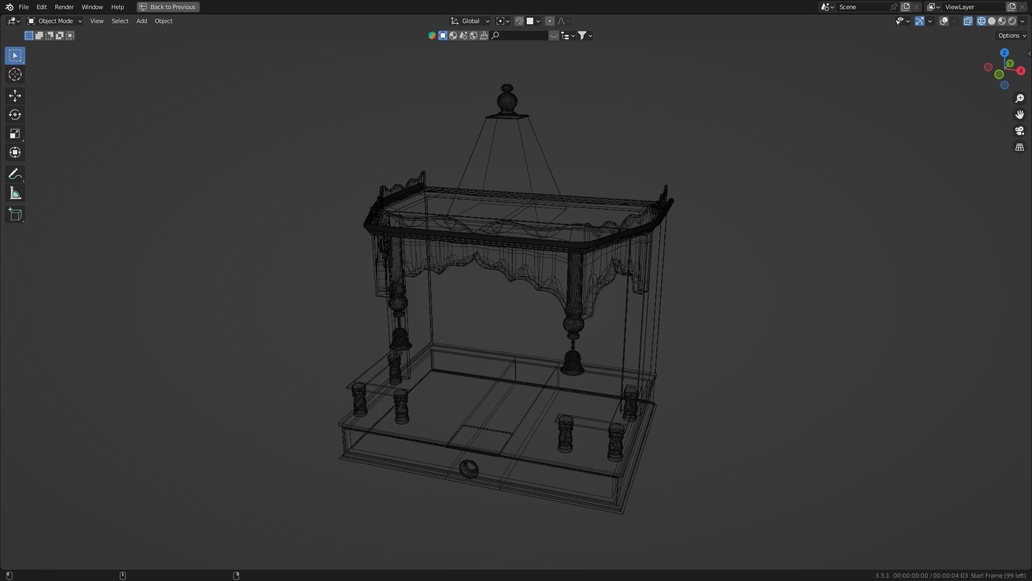
Task: Open the Transform Orientation dropdown showing Global
Action: [x=469, y=21]
